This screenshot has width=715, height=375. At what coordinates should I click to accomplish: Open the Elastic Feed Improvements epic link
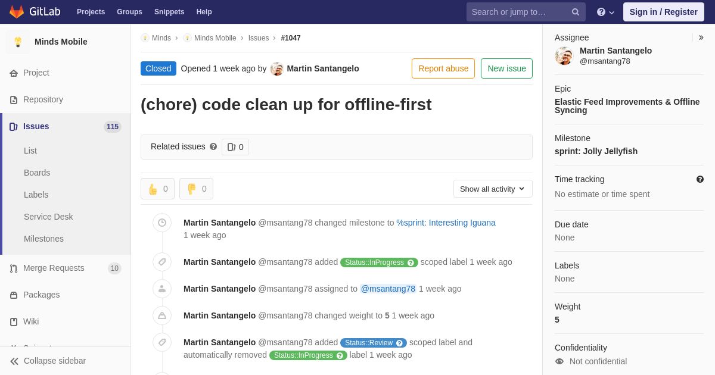(x=627, y=106)
